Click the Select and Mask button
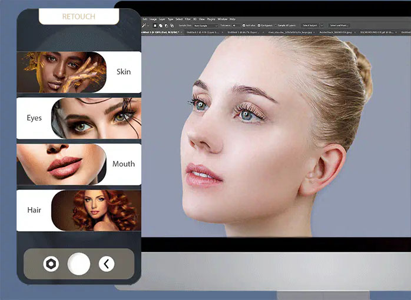Viewport: 411px width, 300px height. pyautogui.click(x=339, y=25)
